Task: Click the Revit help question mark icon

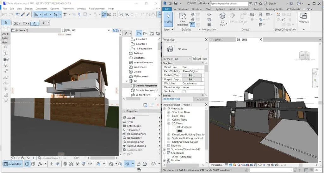Action: (x=299, y=3)
